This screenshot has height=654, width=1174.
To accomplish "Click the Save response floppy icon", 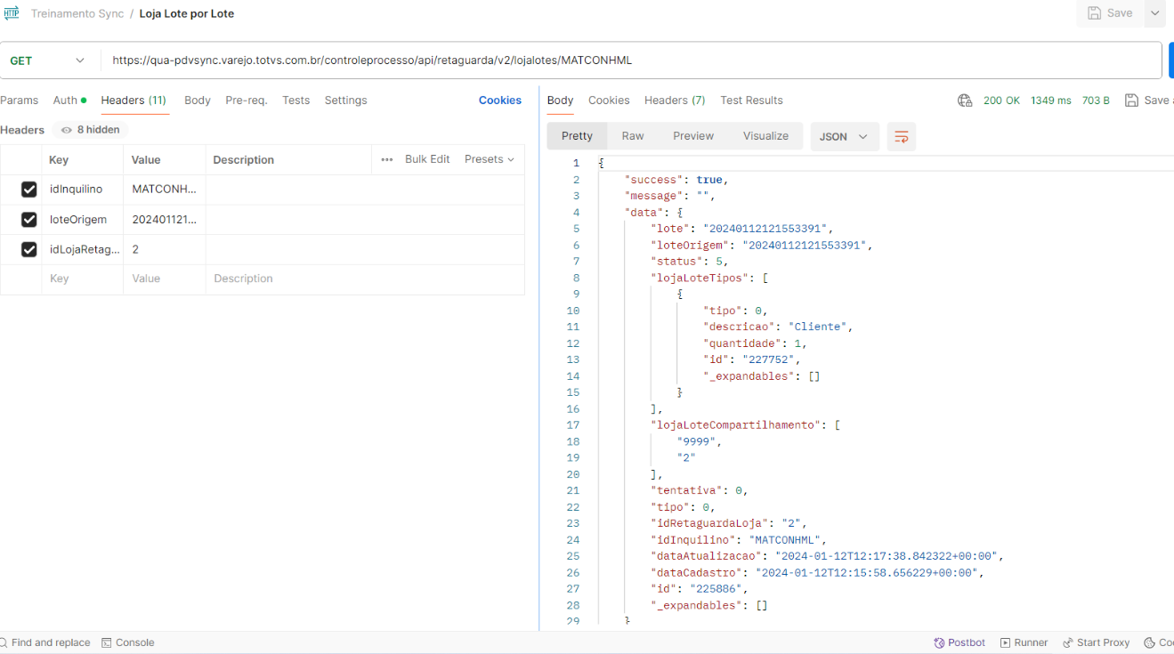I will tap(1131, 101).
